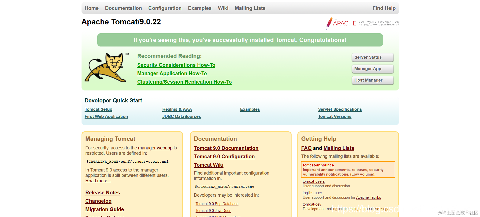Open Tomcat 9.0 Documentation link
Image resolution: width=480 pixels, height=217 pixels.
[x=226, y=148]
